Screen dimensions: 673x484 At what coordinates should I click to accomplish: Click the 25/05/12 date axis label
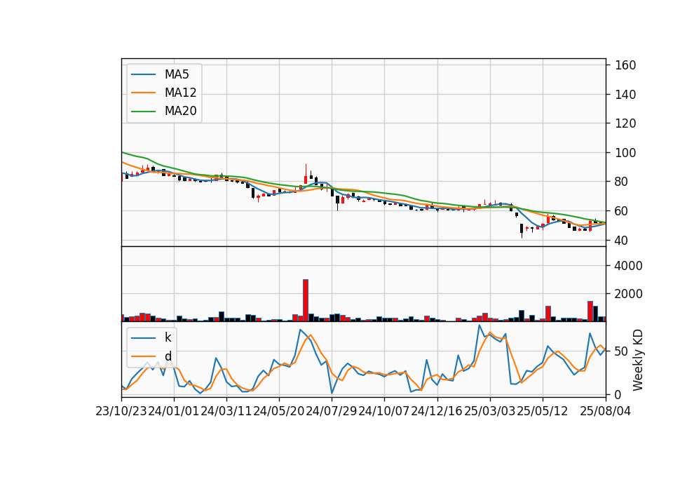542,411
